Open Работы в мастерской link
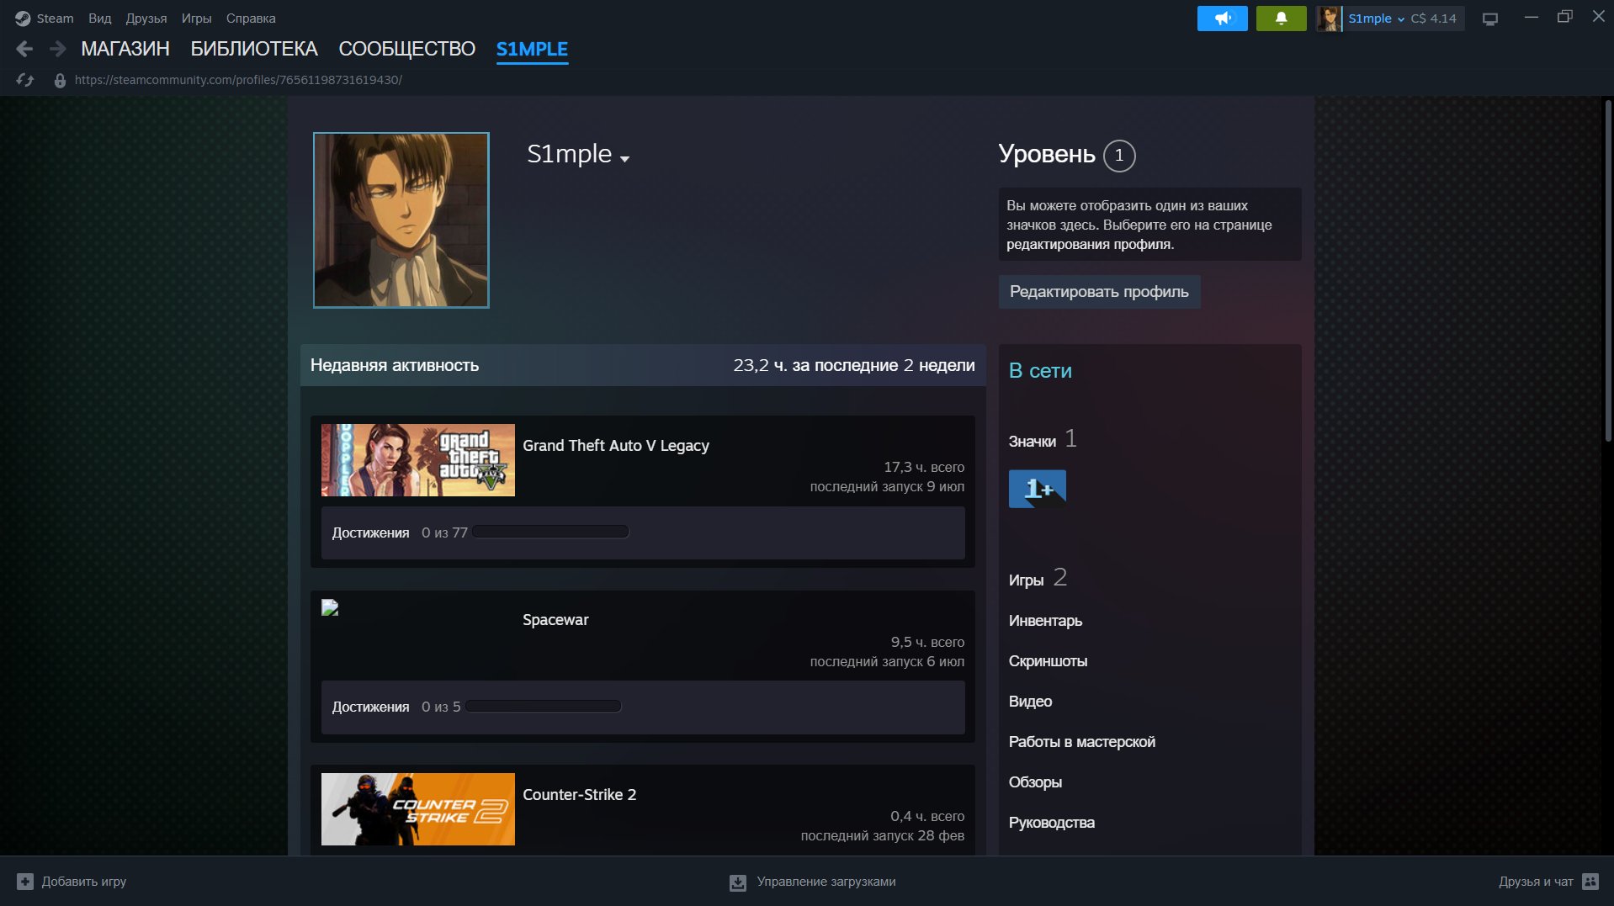 pos(1082,742)
